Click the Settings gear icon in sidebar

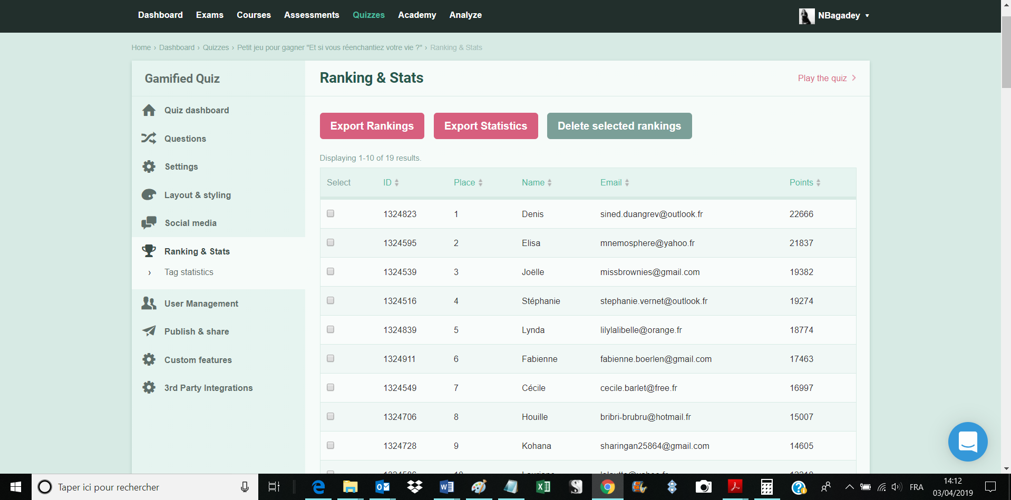coord(149,166)
